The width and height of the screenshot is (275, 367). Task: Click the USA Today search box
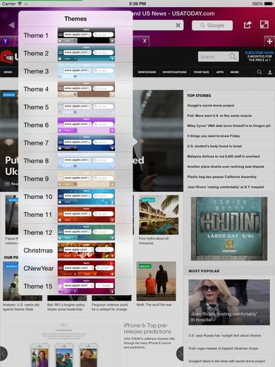coord(219,56)
